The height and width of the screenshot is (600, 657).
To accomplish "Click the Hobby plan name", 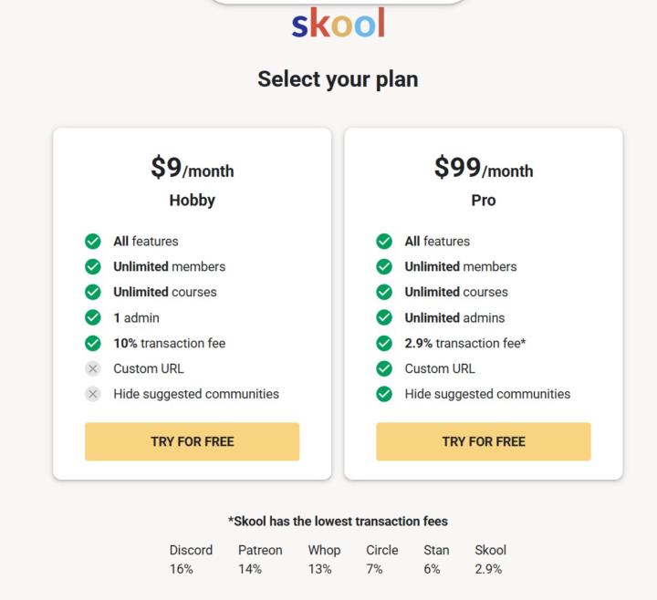I will [192, 201].
